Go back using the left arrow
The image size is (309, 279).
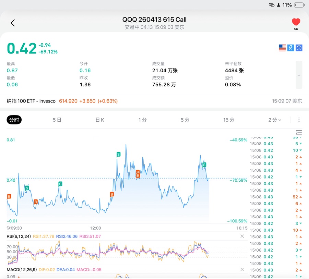point(13,23)
